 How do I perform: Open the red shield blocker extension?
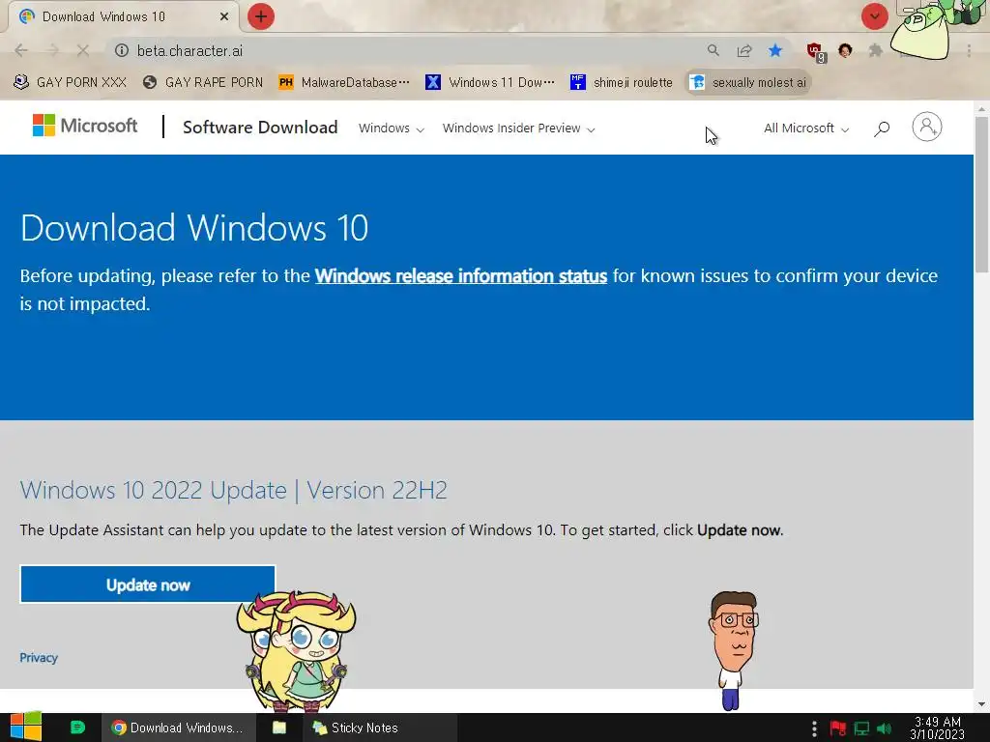[815, 52]
